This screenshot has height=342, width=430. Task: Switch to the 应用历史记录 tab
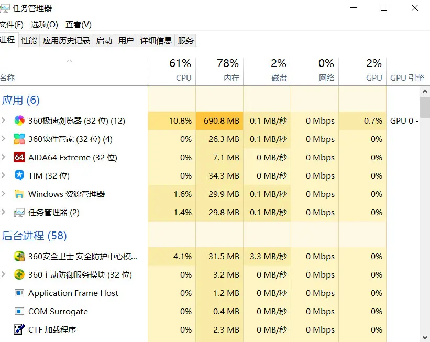click(67, 41)
